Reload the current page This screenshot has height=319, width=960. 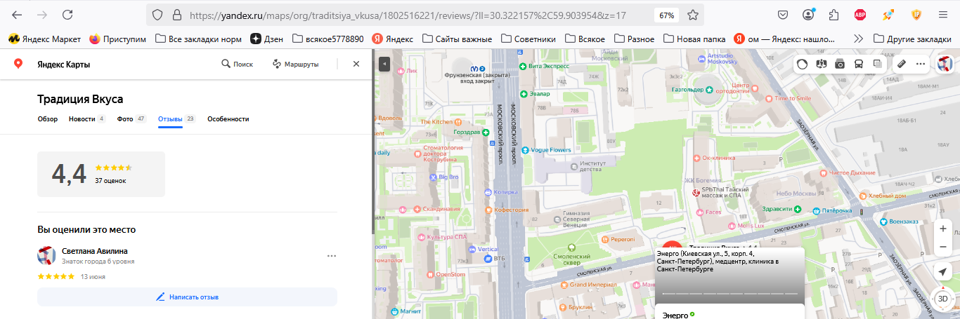(x=67, y=15)
